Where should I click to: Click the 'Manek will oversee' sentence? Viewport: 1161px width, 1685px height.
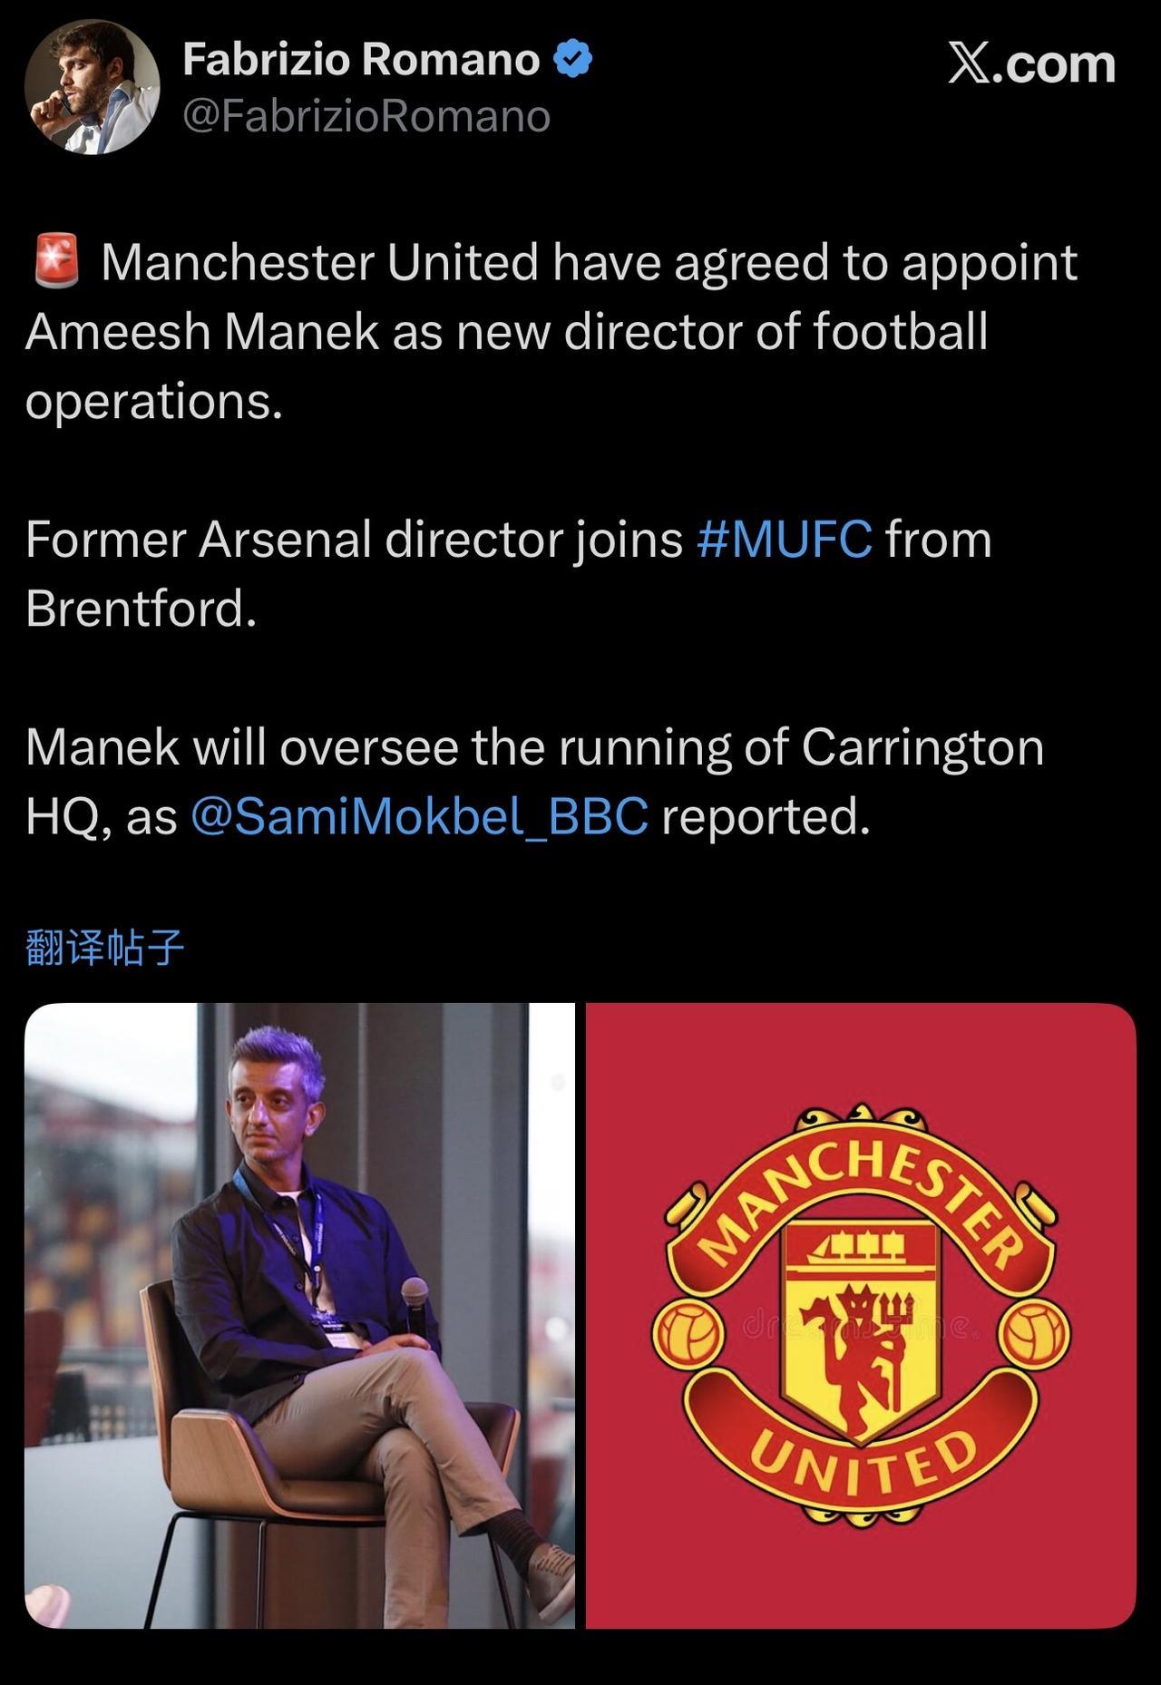coord(535,748)
